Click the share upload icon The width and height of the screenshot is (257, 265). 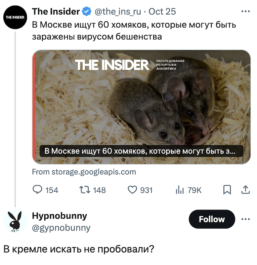pyautogui.click(x=245, y=190)
